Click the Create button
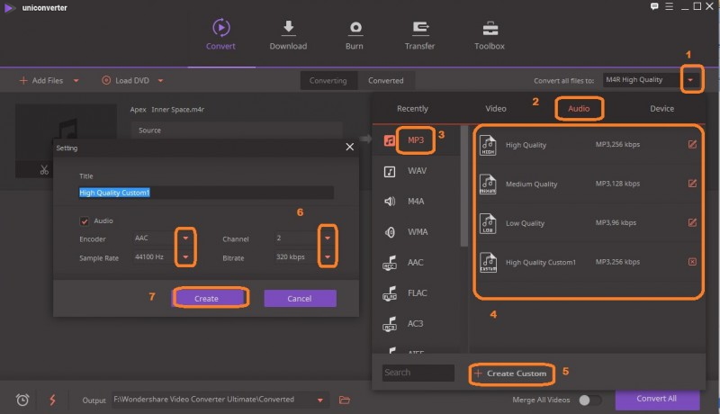720x414 pixels. click(x=207, y=298)
